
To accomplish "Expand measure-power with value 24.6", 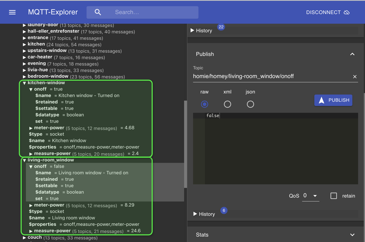I will 31,231.
